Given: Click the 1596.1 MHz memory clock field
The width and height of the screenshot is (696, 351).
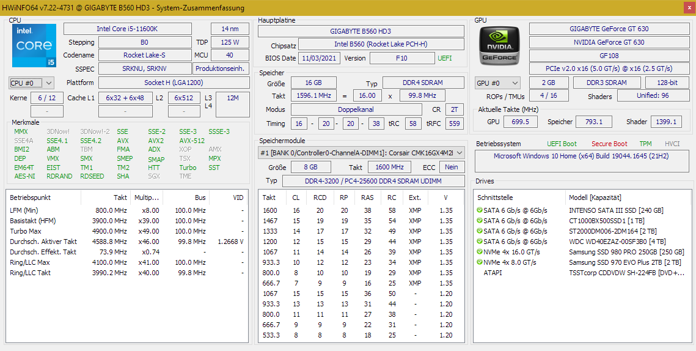Looking at the screenshot, I should (314, 95).
